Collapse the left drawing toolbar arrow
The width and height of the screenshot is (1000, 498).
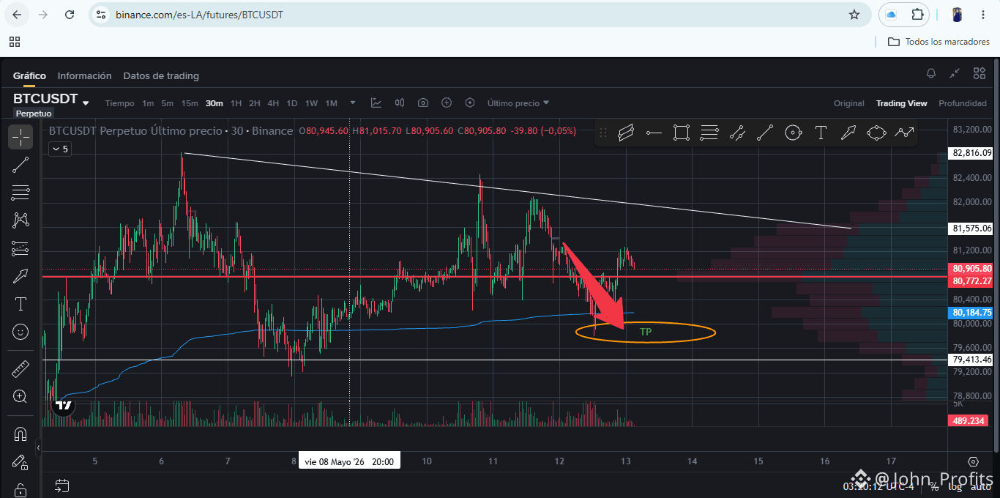(38, 447)
